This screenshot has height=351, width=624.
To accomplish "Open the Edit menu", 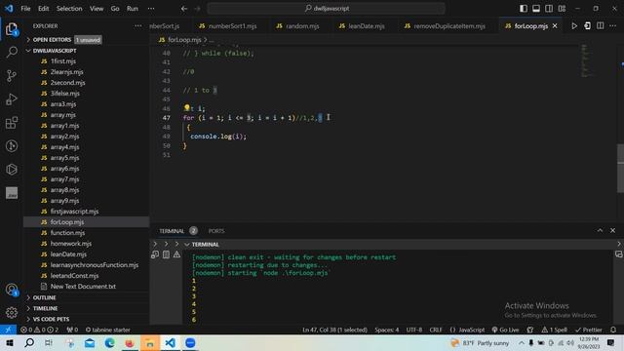I will coord(43,9).
